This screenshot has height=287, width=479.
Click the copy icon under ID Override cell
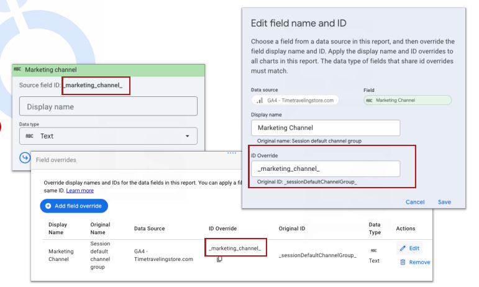pyautogui.click(x=219, y=259)
